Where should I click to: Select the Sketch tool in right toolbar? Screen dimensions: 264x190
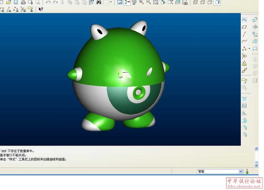coord(244,20)
